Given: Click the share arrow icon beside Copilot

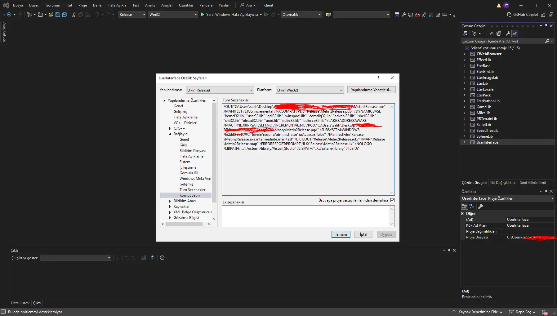Looking at the screenshot, I should pyautogui.click(x=543, y=15).
